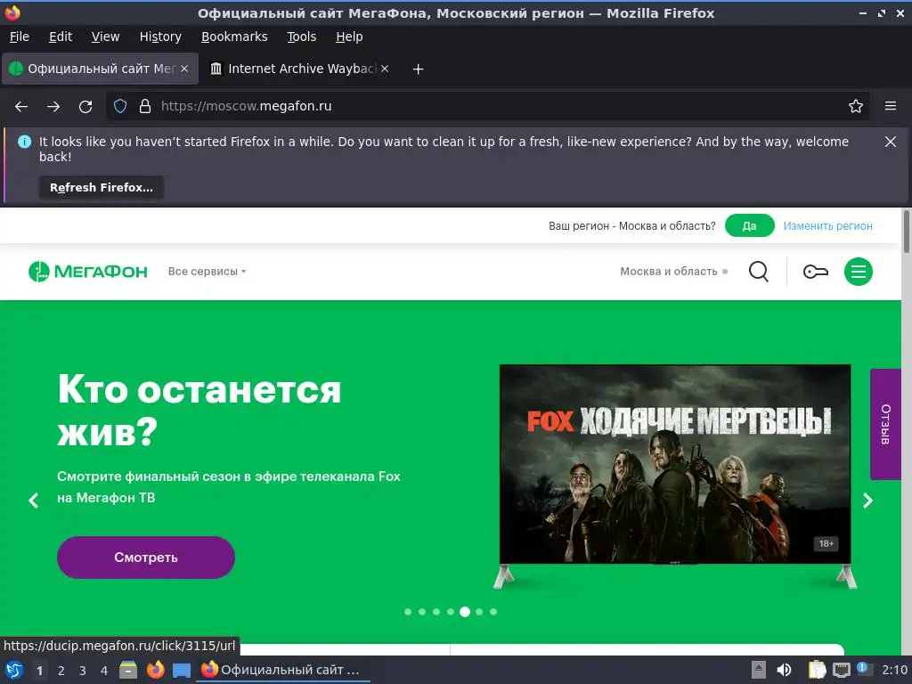
Task: View site security padlock details
Action: pos(145,106)
